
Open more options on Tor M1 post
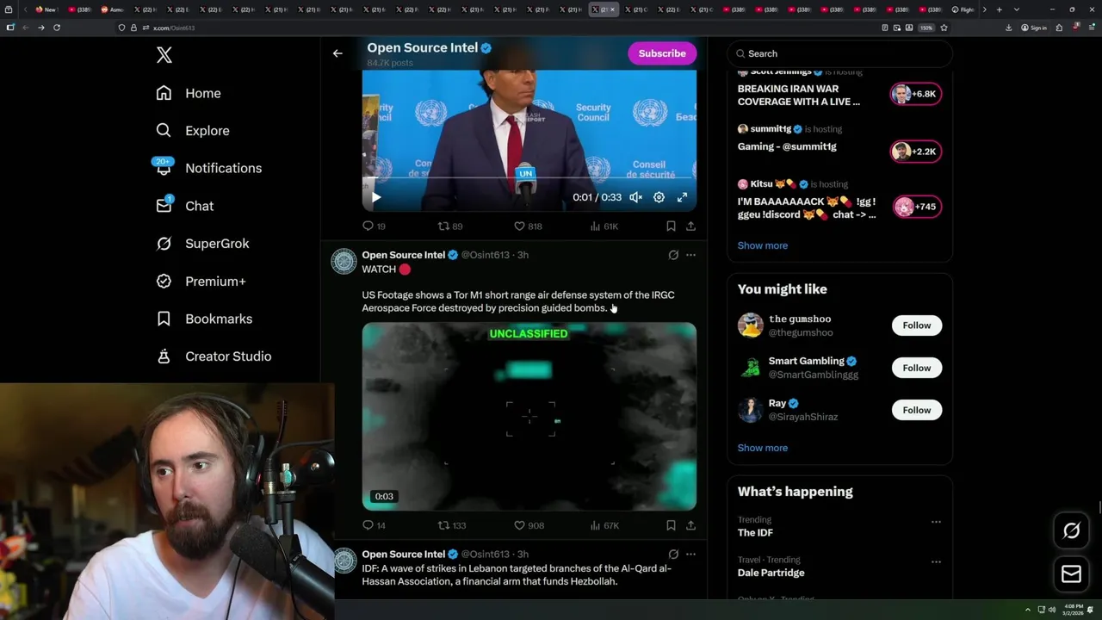point(690,255)
